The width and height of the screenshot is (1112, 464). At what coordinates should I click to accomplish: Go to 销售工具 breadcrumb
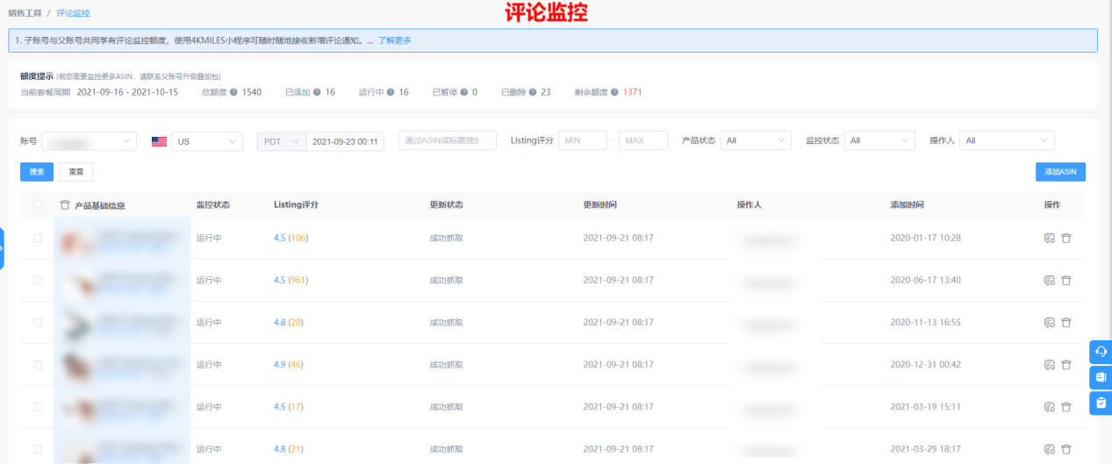(x=25, y=13)
